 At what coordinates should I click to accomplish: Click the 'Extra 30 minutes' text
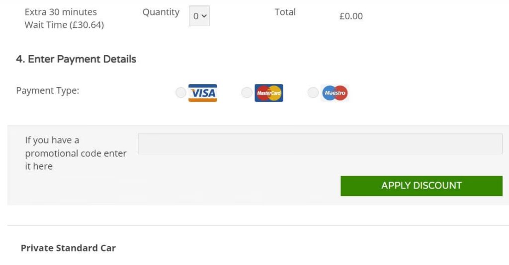coord(61,12)
